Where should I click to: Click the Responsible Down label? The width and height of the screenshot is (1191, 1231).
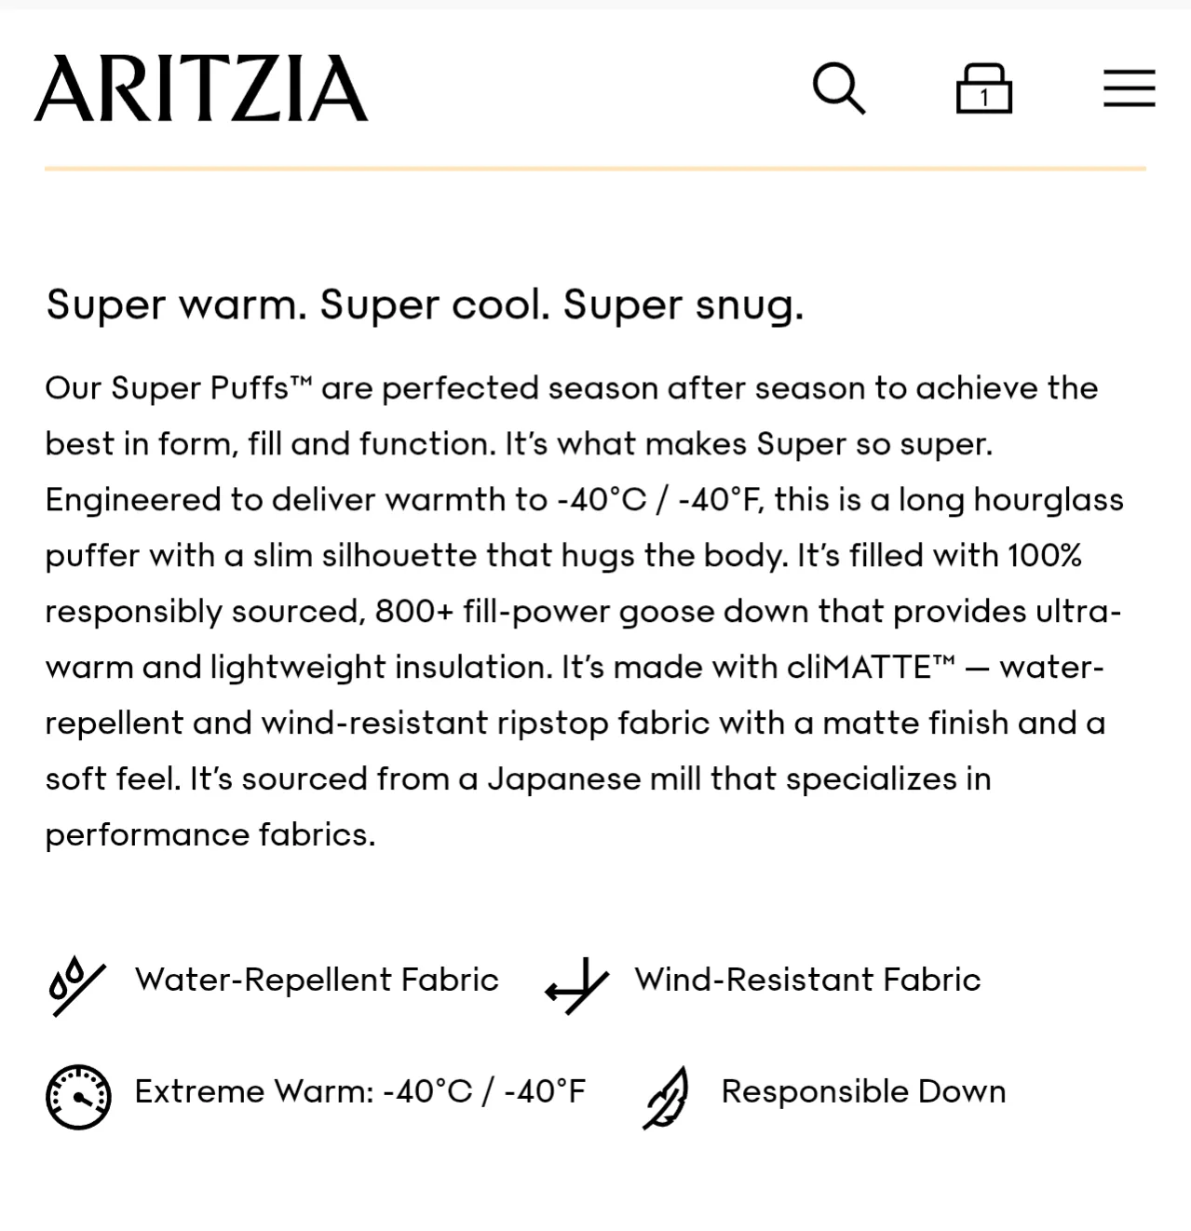coord(863,1091)
